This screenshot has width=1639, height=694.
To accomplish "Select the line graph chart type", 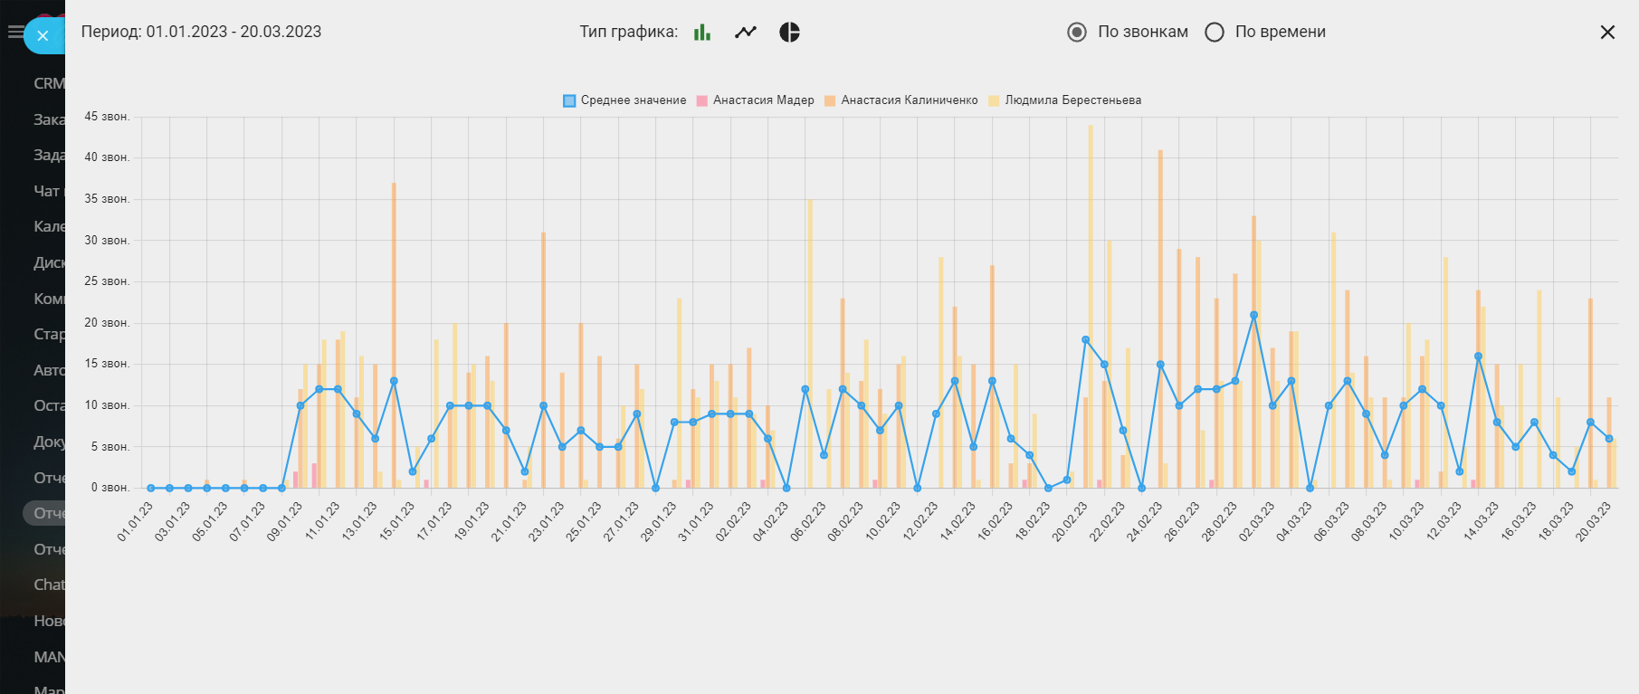I will 746,33.
